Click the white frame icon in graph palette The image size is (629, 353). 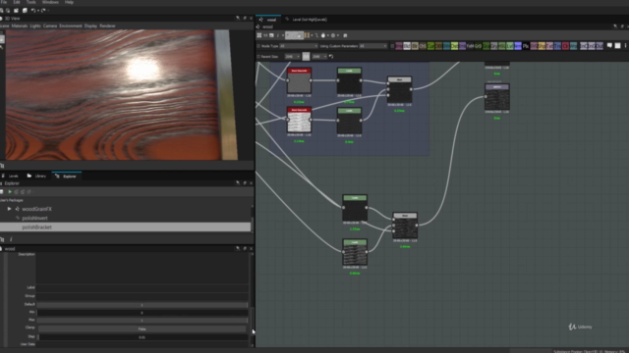[618, 46]
